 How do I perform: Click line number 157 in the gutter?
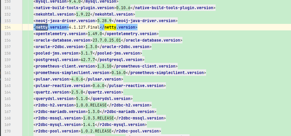click(x=7, y=47)
